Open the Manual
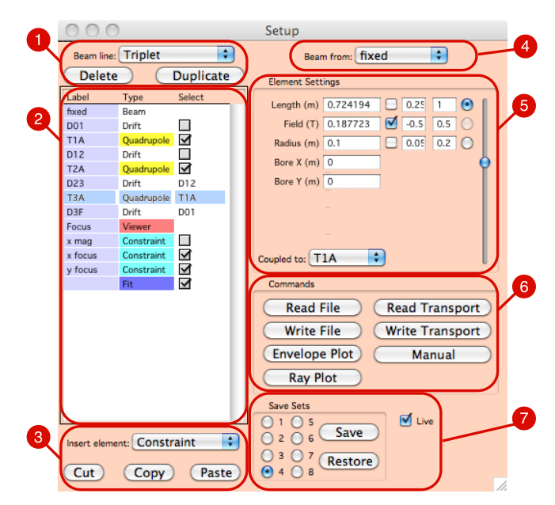 pos(432,355)
